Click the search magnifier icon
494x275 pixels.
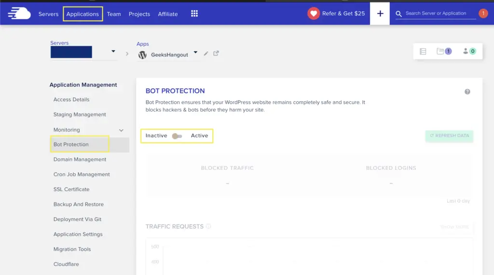398,14
